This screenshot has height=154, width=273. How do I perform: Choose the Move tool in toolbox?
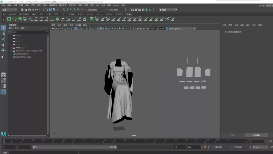[3, 45]
